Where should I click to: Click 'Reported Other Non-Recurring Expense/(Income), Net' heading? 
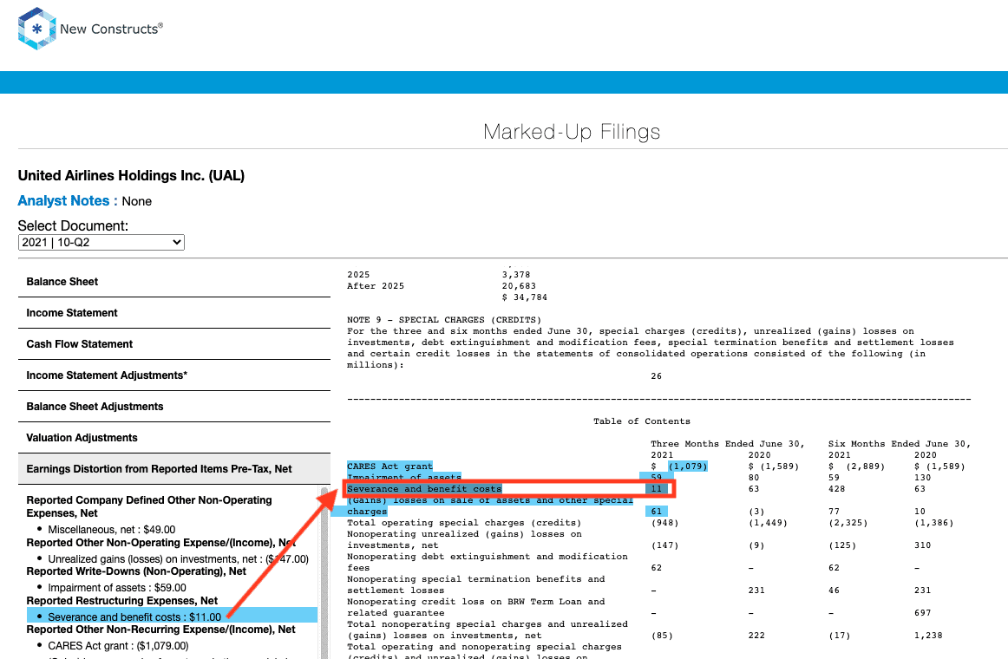tap(160, 630)
